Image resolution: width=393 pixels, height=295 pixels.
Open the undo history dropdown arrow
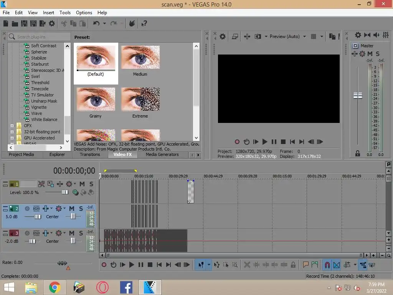(104, 23)
